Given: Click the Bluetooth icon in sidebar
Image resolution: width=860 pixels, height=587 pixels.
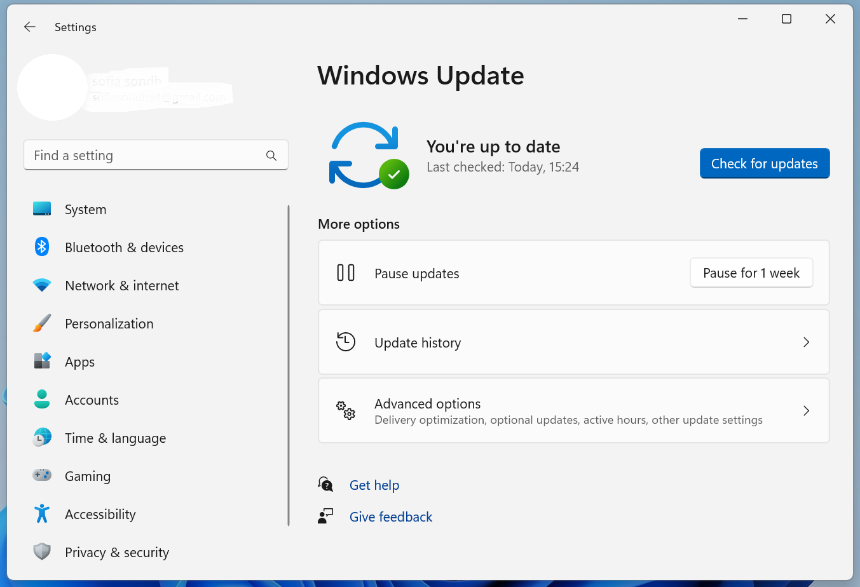Looking at the screenshot, I should pyautogui.click(x=42, y=247).
